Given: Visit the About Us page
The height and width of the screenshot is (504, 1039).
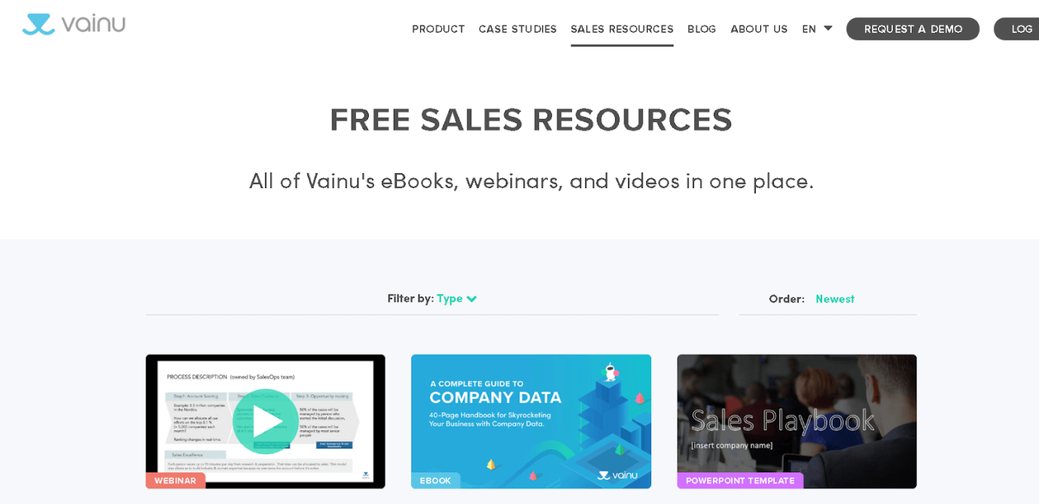Looking at the screenshot, I should pyautogui.click(x=759, y=29).
